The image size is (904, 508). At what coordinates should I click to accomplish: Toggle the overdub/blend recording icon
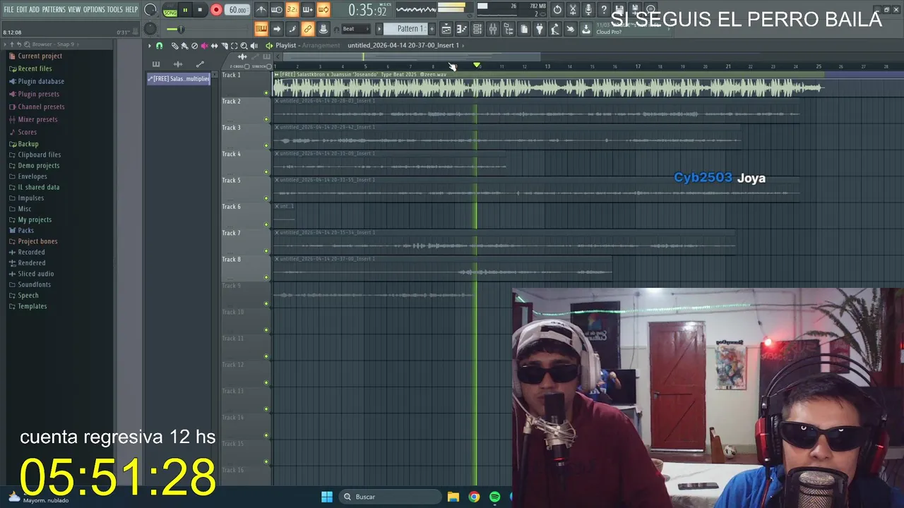click(x=307, y=10)
